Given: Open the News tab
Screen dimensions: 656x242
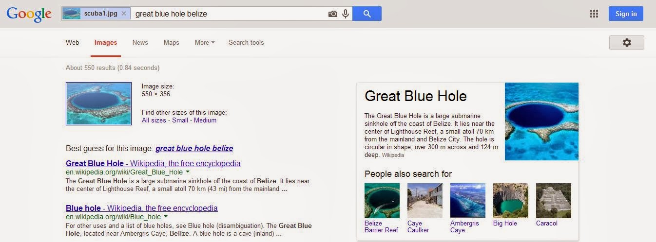Looking at the screenshot, I should (x=140, y=42).
